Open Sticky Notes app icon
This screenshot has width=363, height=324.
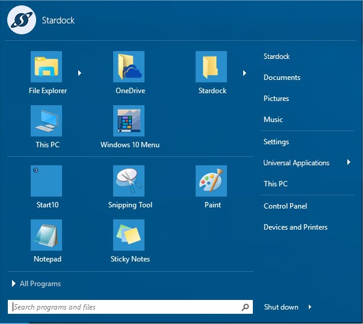(x=129, y=235)
